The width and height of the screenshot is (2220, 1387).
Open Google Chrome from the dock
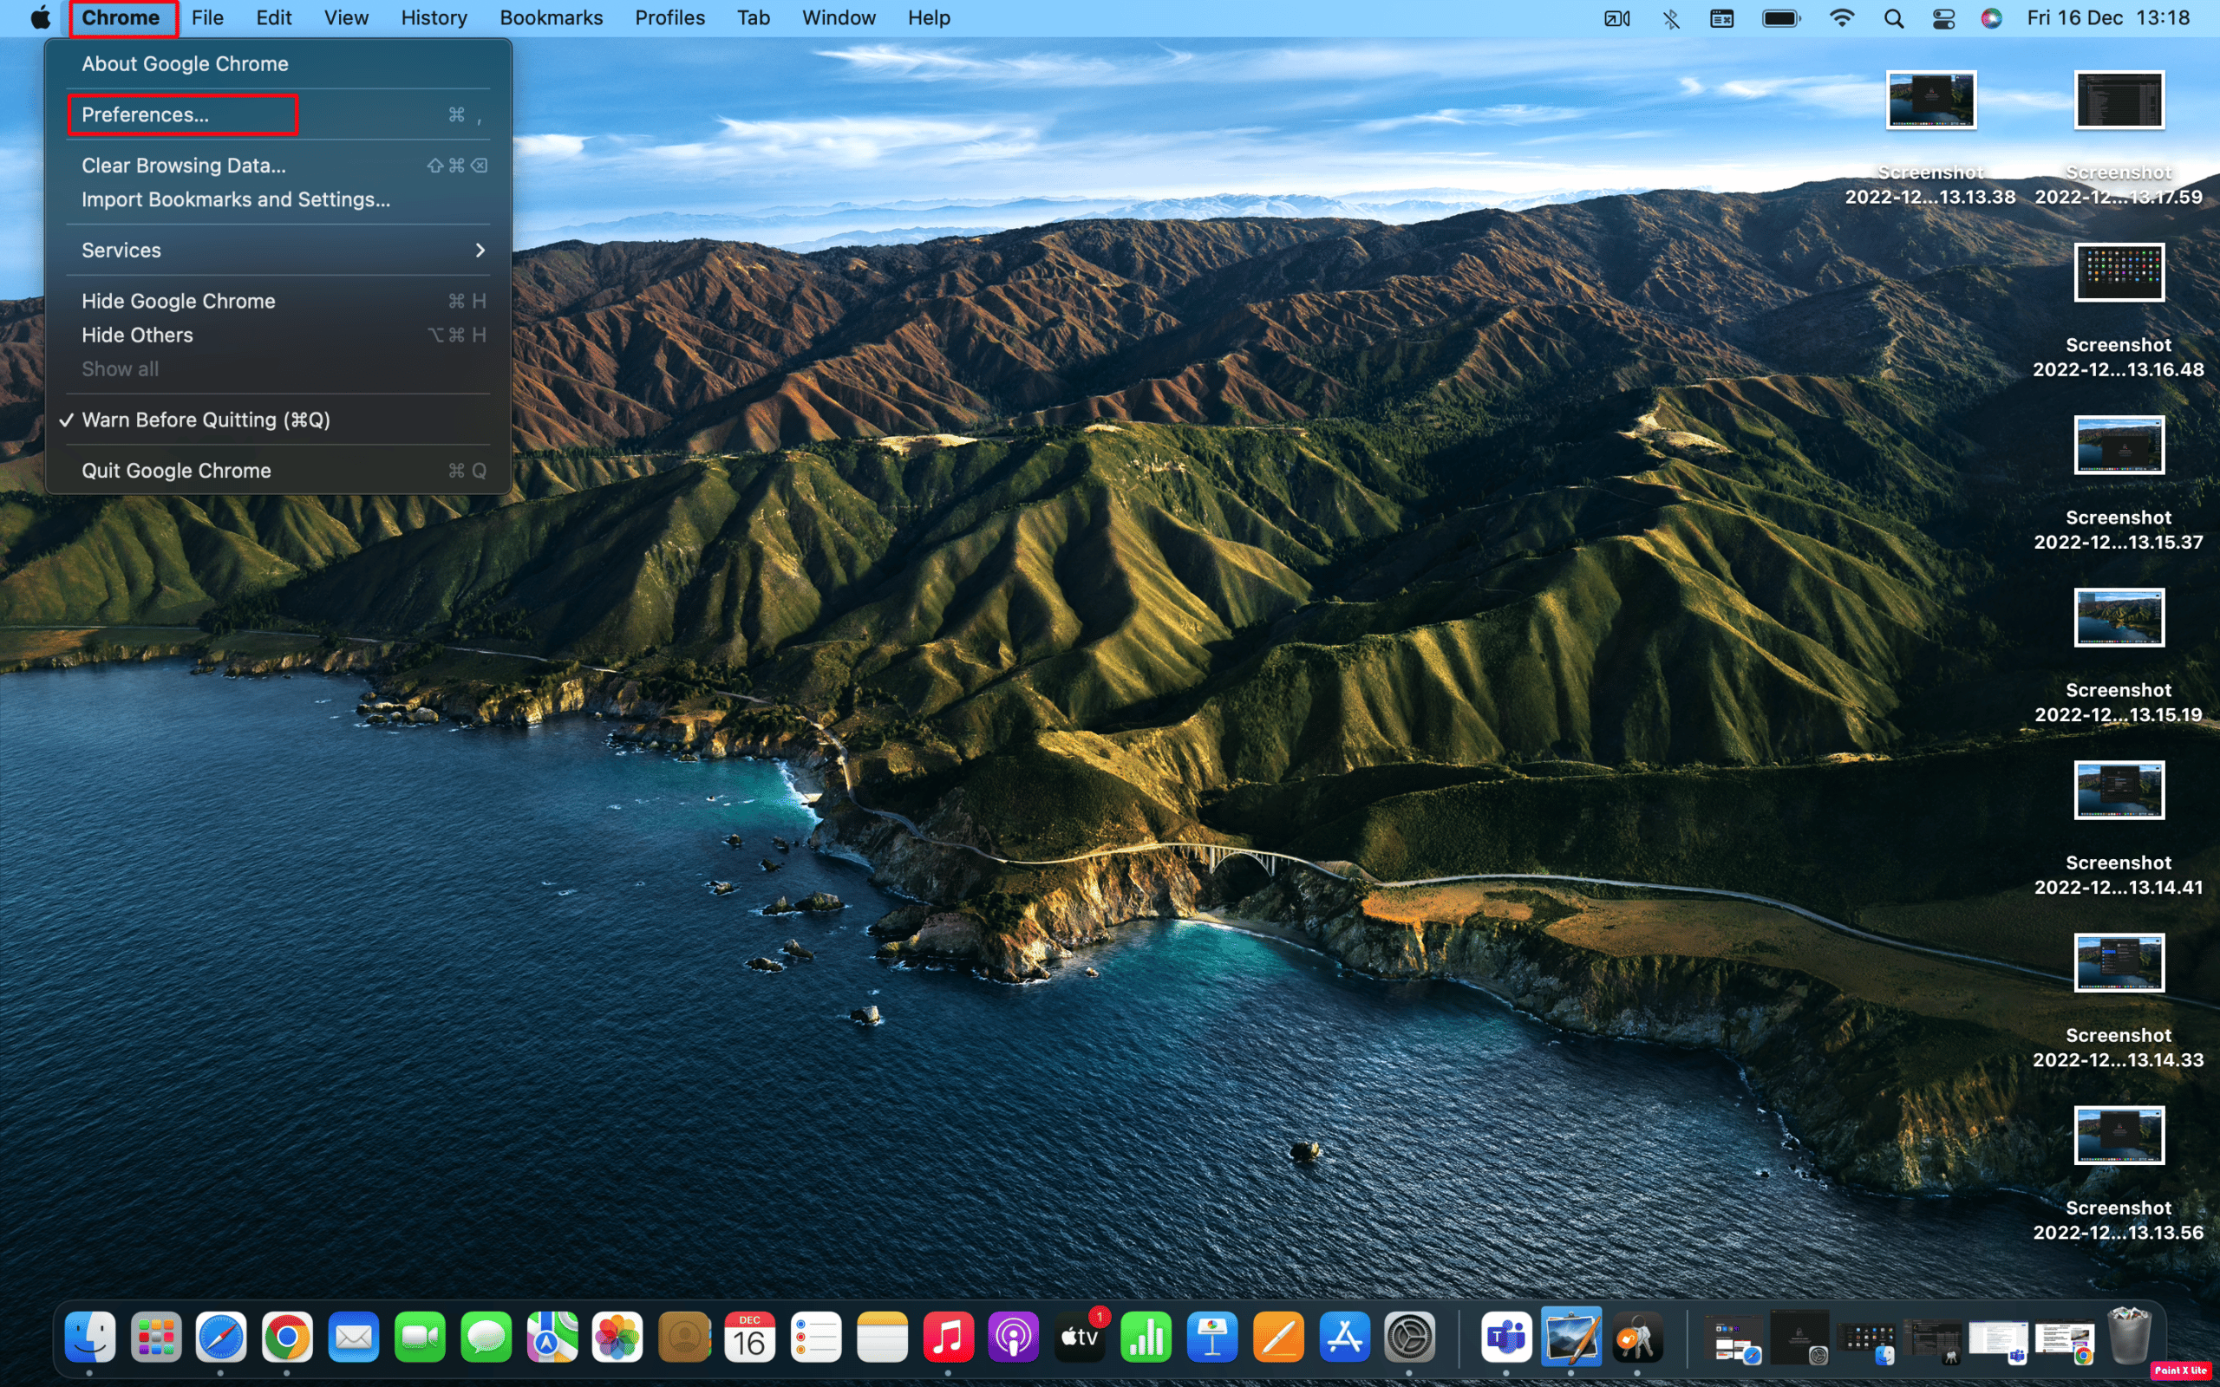(x=286, y=1338)
